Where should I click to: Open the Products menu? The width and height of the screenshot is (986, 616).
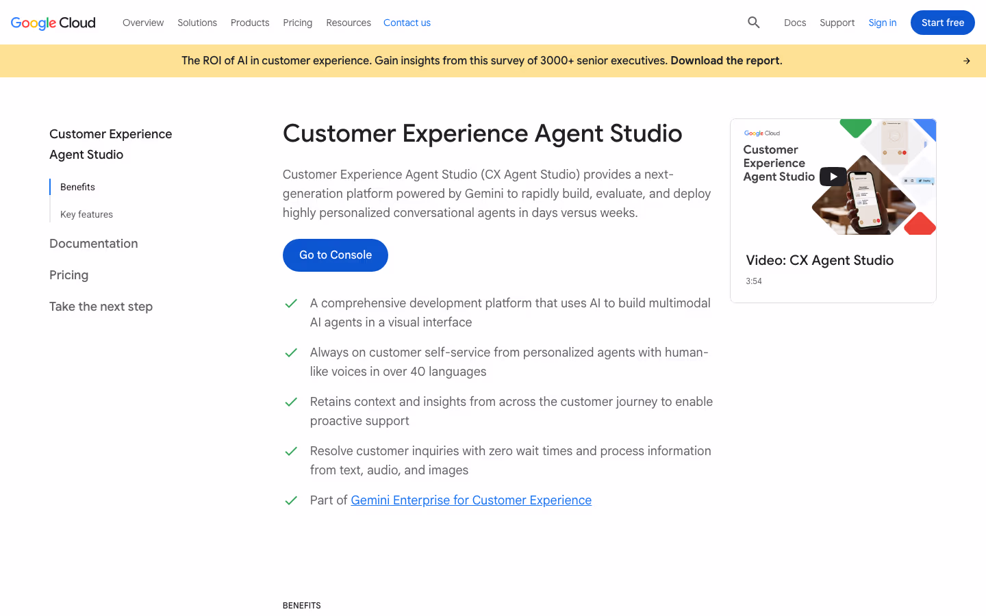pyautogui.click(x=250, y=23)
